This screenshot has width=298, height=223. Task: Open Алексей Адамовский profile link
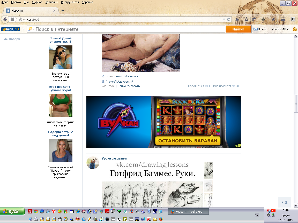pyautogui.click(x=119, y=82)
